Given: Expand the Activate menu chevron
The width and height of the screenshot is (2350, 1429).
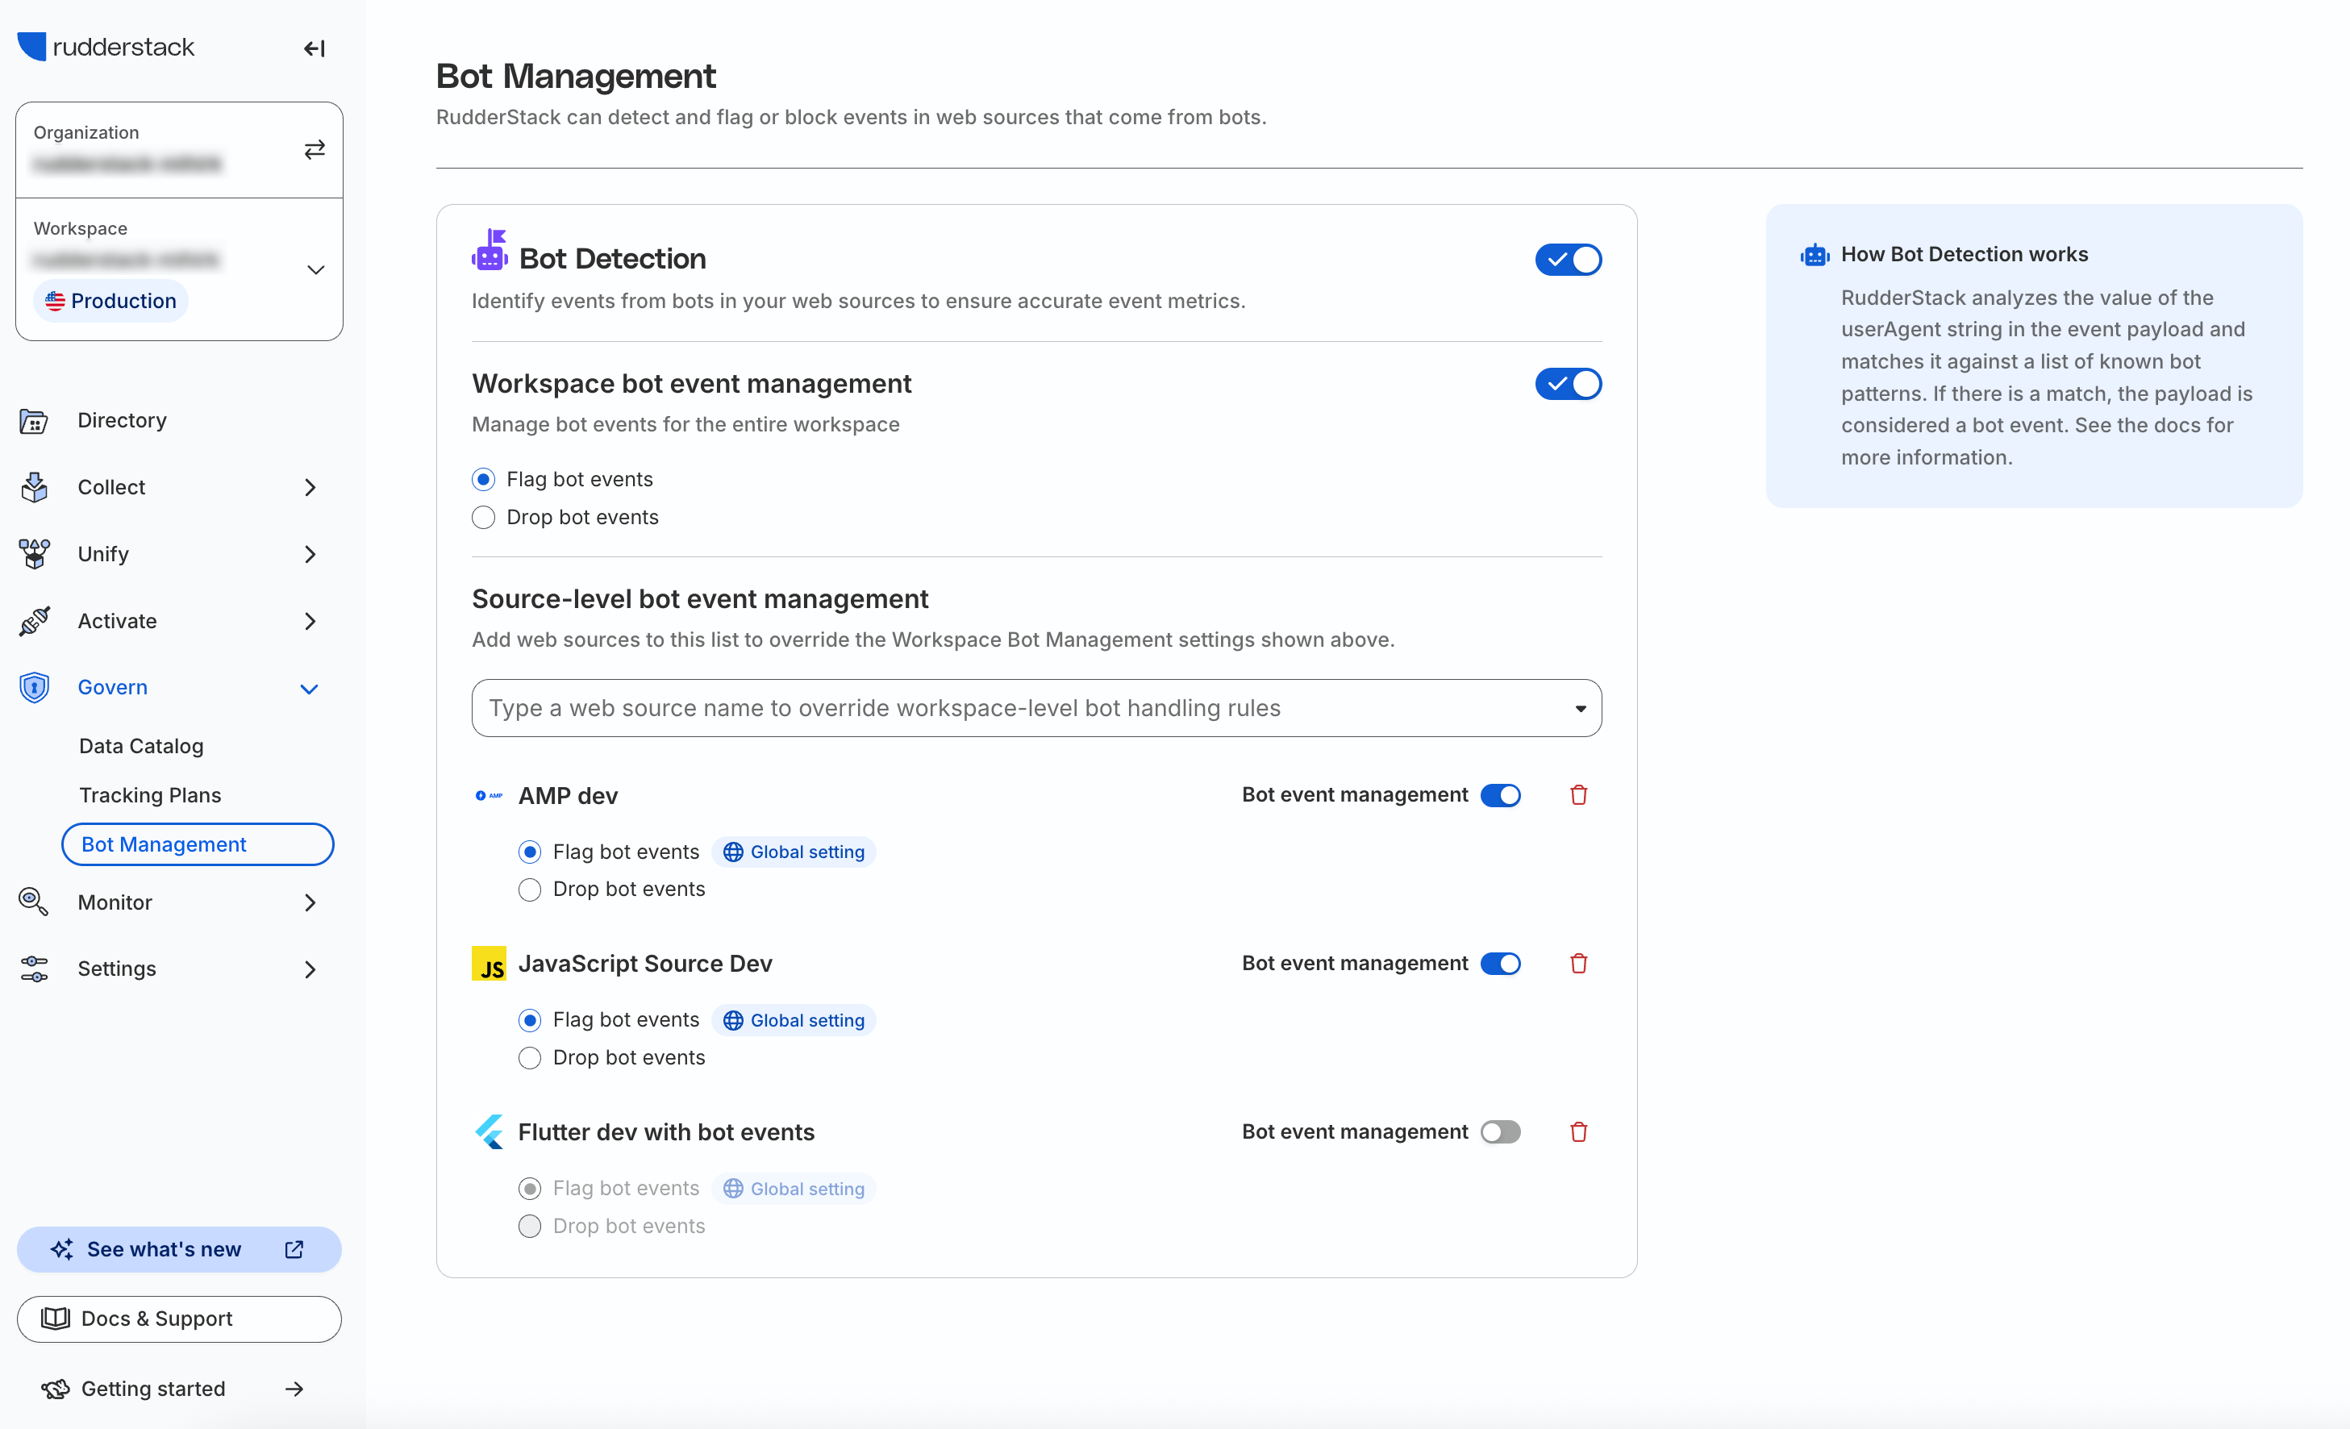Looking at the screenshot, I should pyautogui.click(x=310, y=621).
